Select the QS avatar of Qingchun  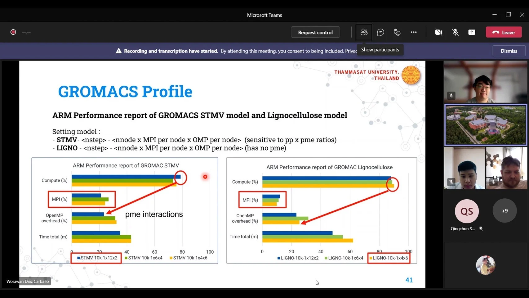pyautogui.click(x=467, y=211)
